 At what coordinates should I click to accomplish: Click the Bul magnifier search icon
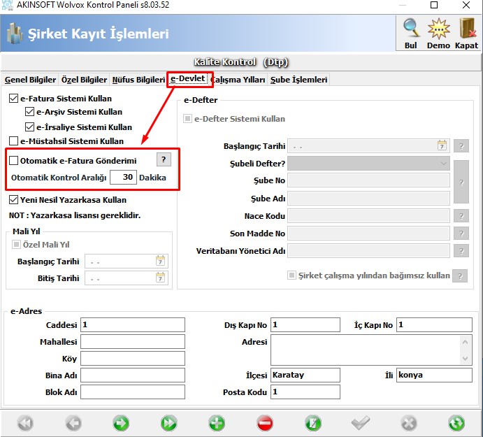pos(411,29)
